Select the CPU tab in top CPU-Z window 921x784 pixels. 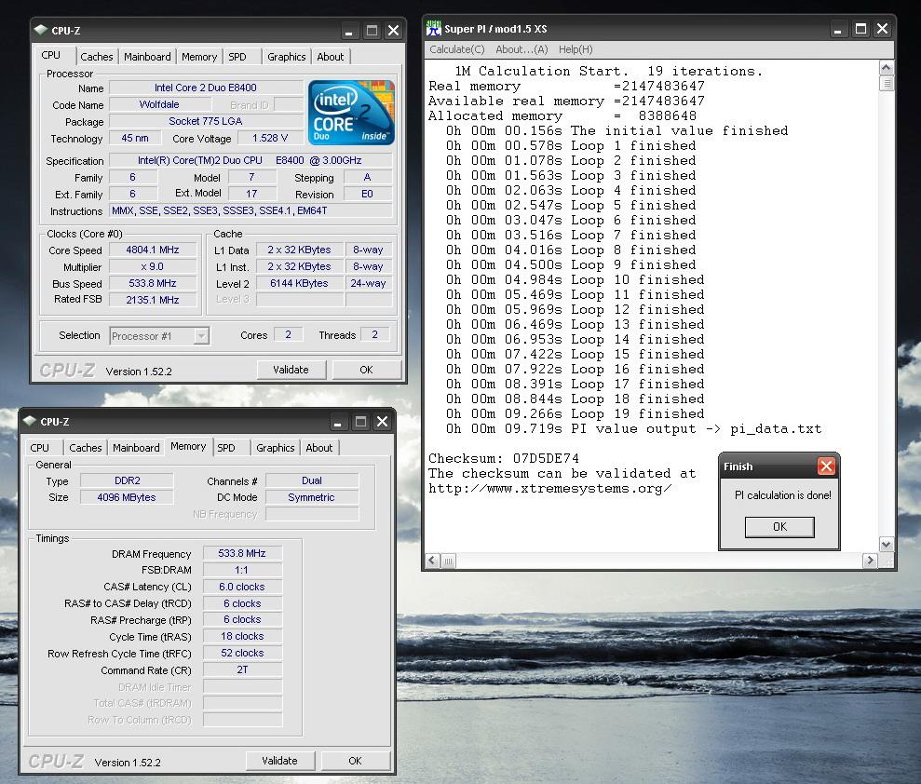(x=50, y=55)
